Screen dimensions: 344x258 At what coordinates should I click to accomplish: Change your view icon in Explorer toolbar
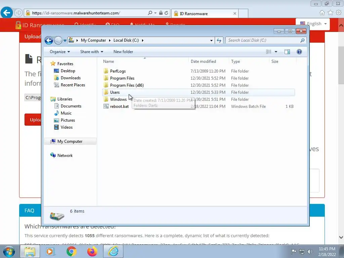[x=268, y=52]
